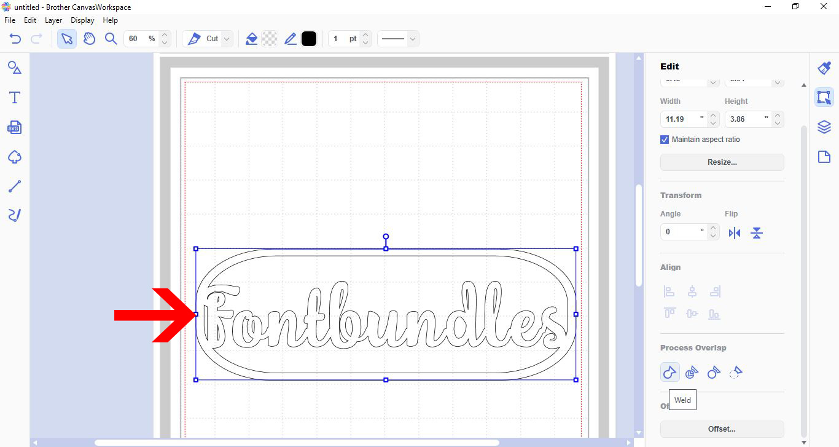This screenshot has height=447, width=839.
Task: Align objects to vertical middle
Action: point(692,314)
